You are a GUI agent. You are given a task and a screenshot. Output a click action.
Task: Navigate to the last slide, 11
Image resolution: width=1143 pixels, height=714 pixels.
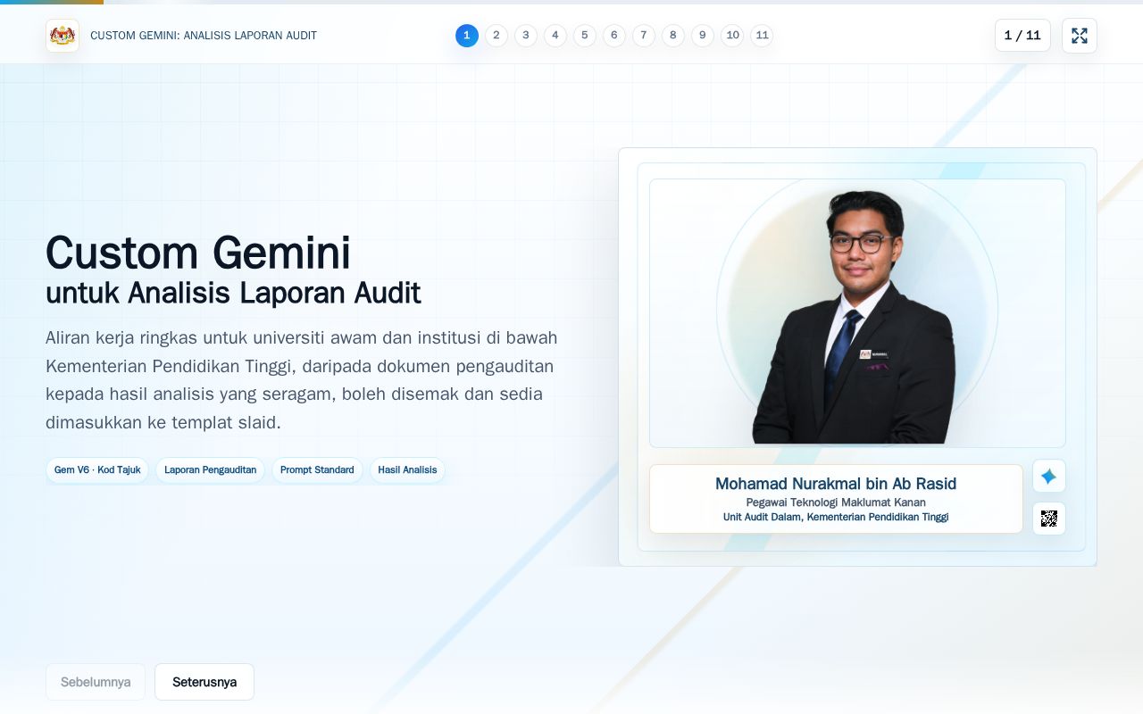click(x=762, y=36)
